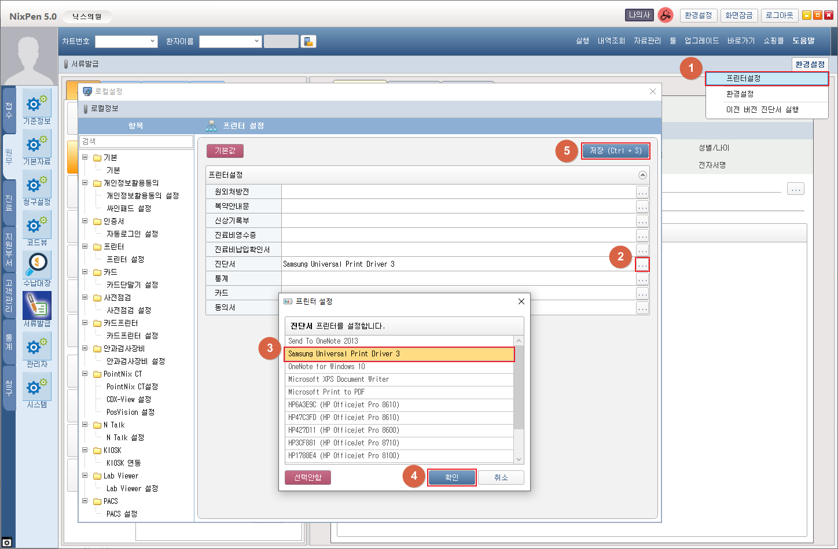Switch to the 진료 vertical tab

pyautogui.click(x=9, y=203)
